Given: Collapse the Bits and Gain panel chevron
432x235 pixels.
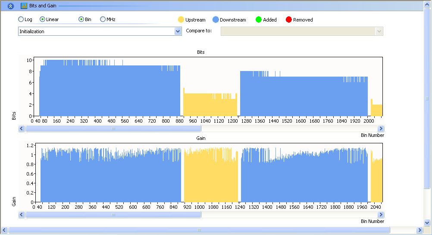Looking at the screenshot, I should tap(11, 6).
